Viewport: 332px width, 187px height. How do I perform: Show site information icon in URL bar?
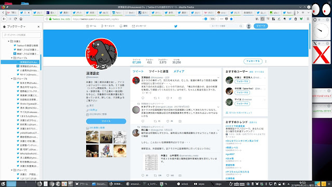[x=47, y=19]
